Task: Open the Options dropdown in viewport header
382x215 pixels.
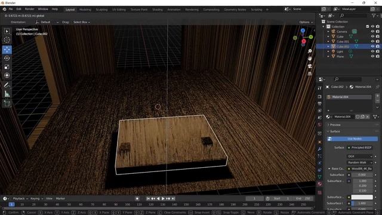Action: tap(306, 22)
